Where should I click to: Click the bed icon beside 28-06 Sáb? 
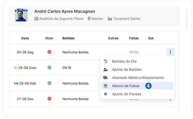(16, 84)
